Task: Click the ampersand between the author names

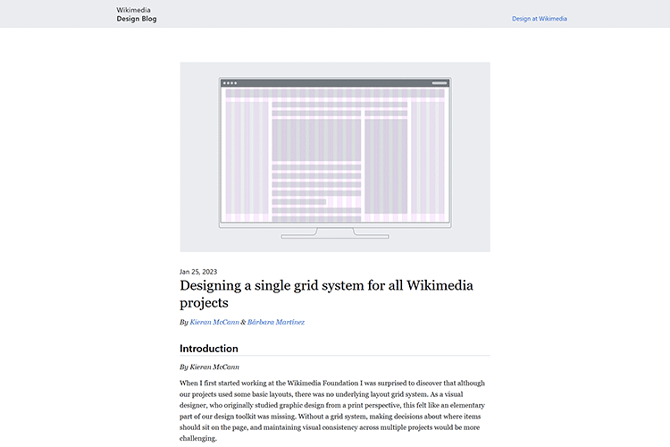Action: click(x=243, y=322)
